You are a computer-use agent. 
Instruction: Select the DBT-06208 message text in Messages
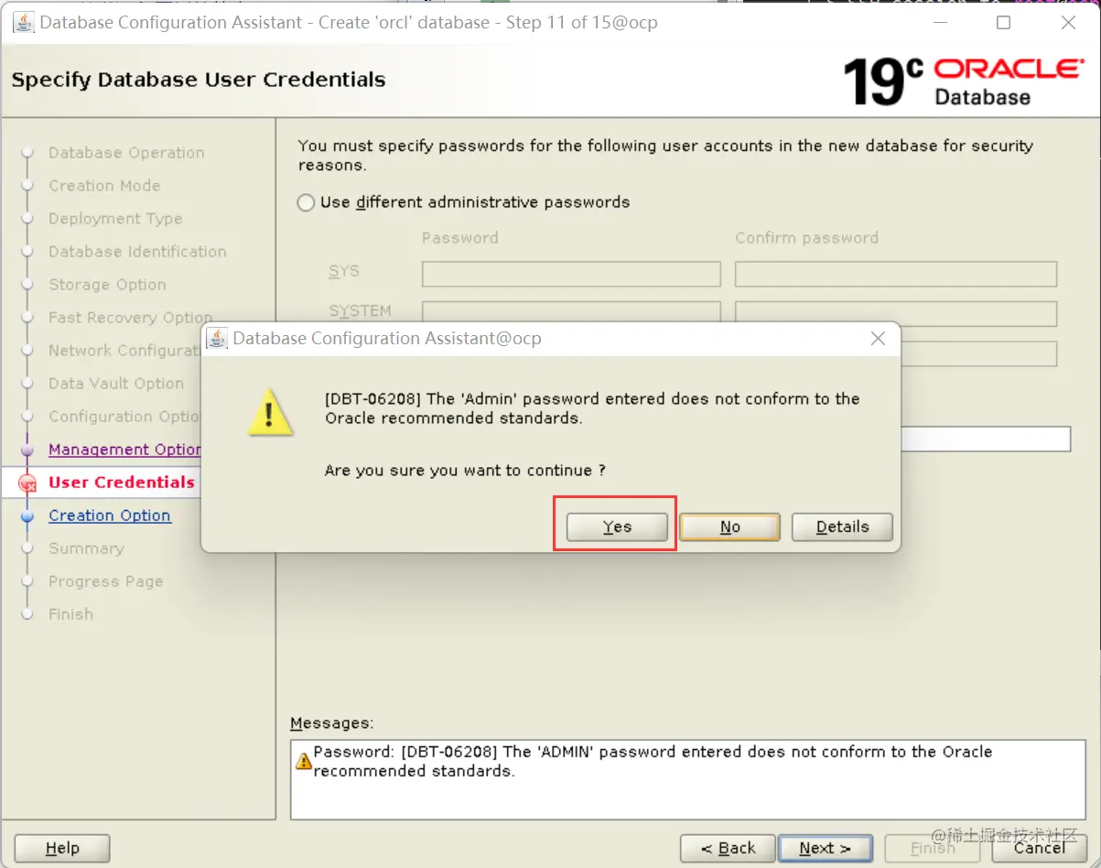coord(653,761)
